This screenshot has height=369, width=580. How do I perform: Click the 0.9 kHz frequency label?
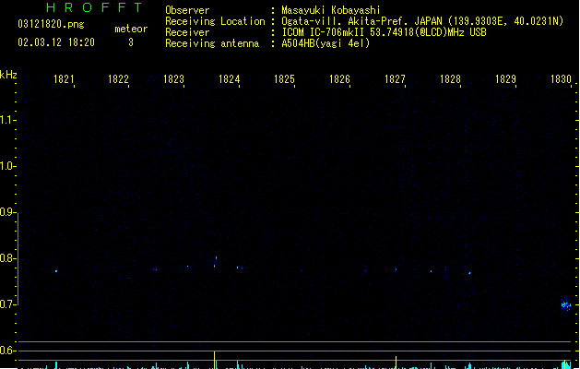tap(6, 212)
